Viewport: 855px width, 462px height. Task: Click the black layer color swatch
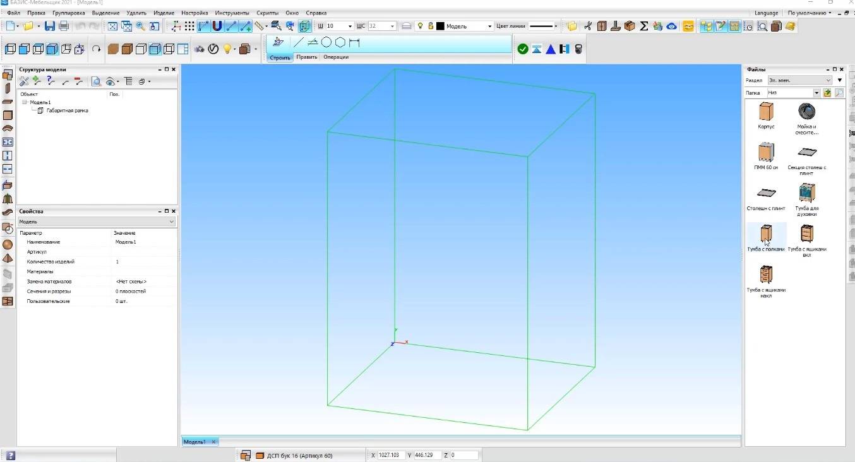pos(440,26)
